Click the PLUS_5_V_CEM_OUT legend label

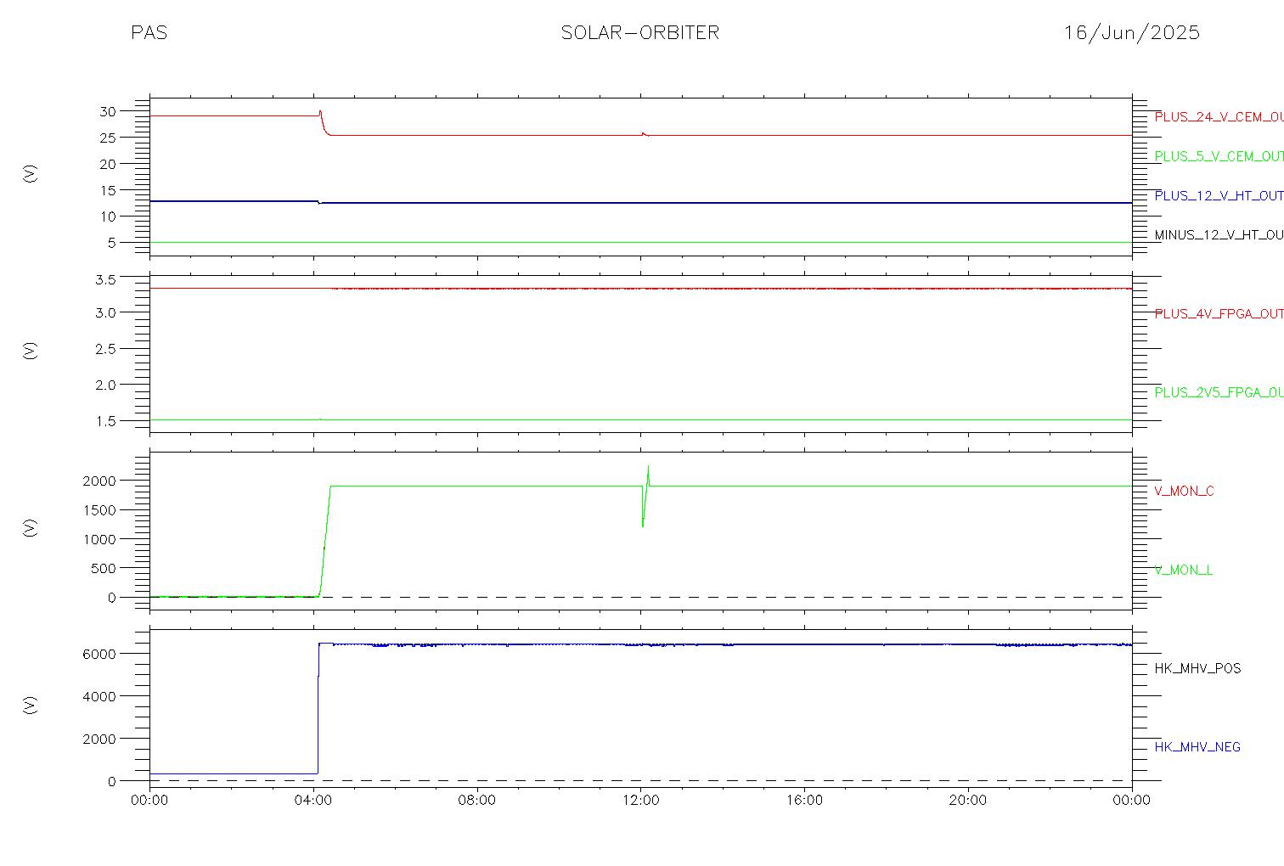pyautogui.click(x=1219, y=156)
